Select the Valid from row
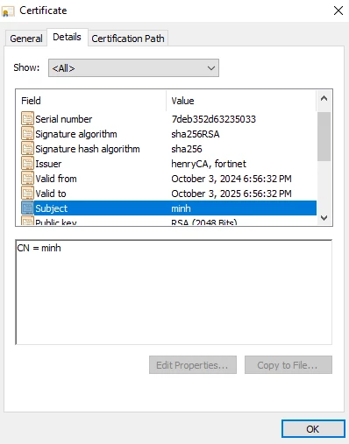The height and width of the screenshot is (444, 349). 168,179
